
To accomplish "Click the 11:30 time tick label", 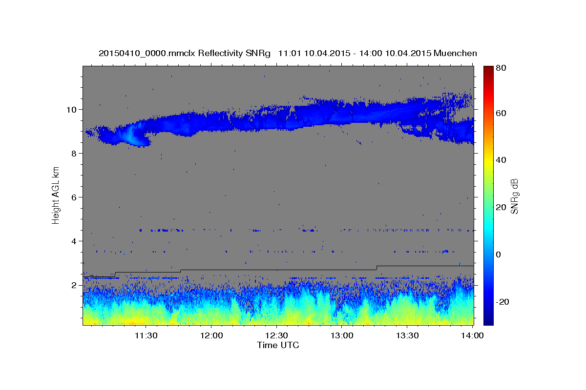I will click(146, 335).
